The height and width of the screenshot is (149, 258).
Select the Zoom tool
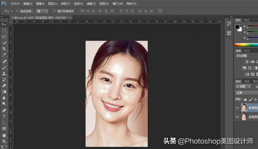tap(4, 141)
